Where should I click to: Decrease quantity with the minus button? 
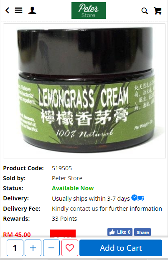pyautogui.click(x=51, y=248)
